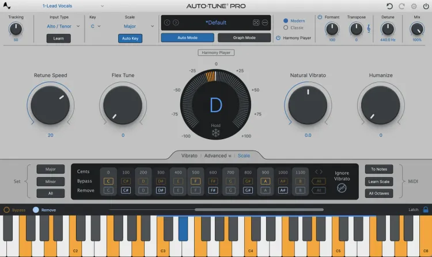This screenshot has height=257, width=432.
Task: Toggle Remove for note C#
Action: point(126,190)
